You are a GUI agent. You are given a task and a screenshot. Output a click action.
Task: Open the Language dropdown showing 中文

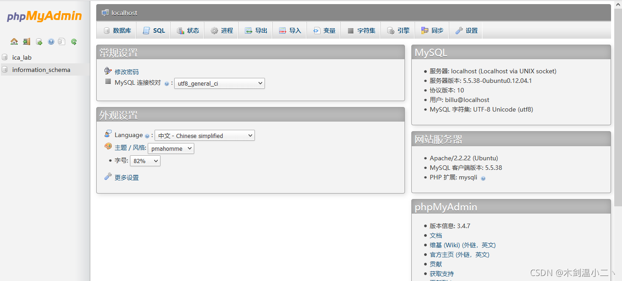coord(205,135)
